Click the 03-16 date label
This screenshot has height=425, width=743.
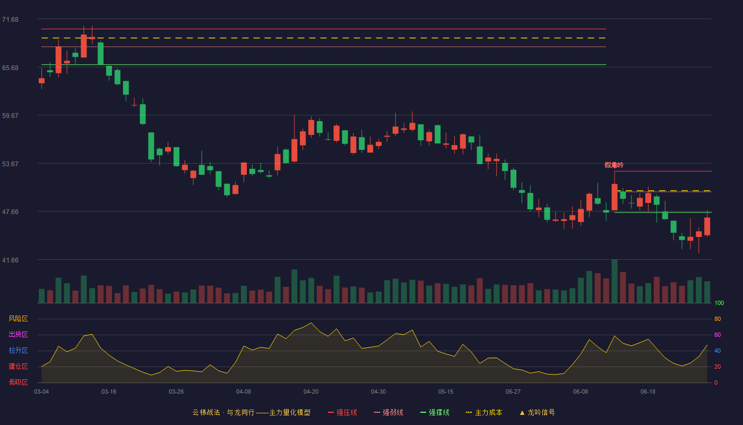point(109,392)
